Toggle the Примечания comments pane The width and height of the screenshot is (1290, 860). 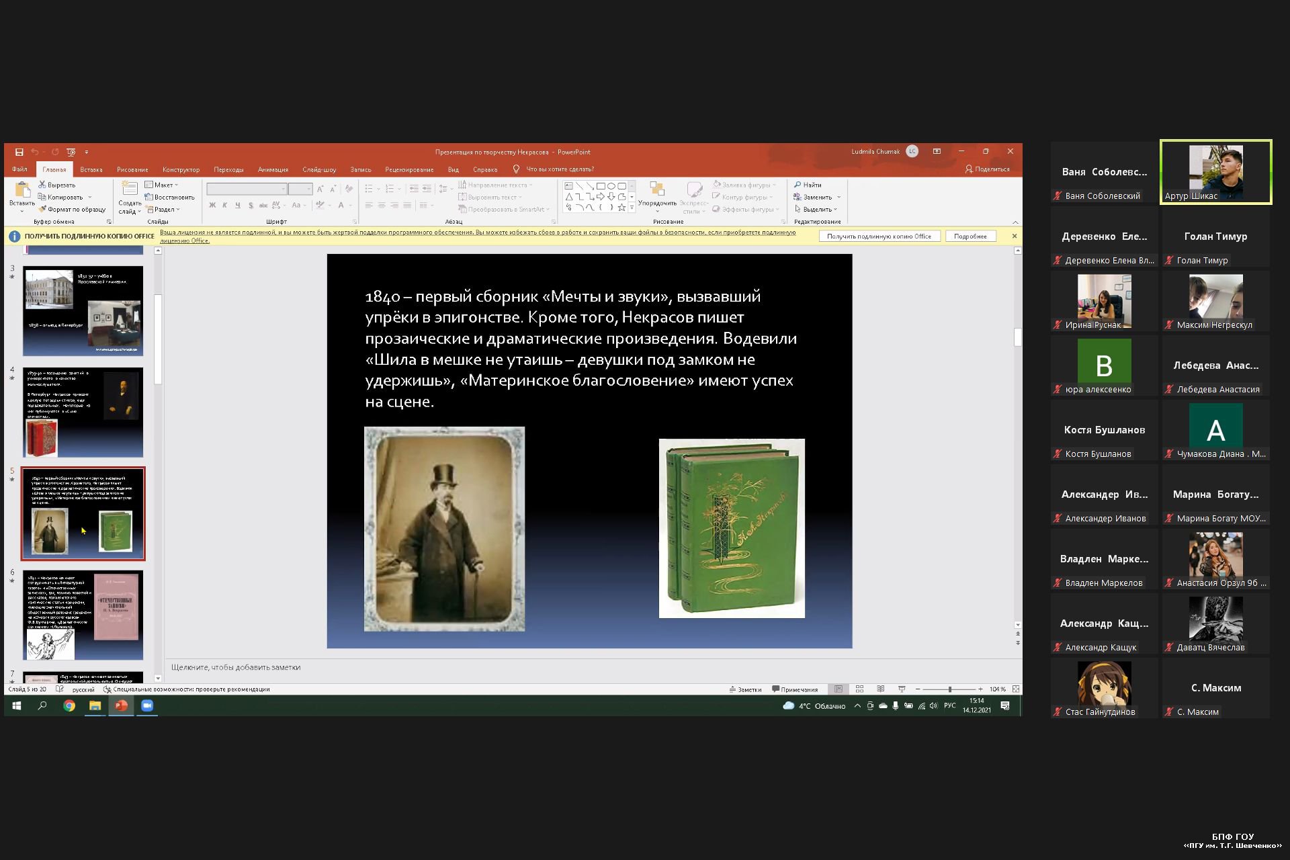pos(795,689)
